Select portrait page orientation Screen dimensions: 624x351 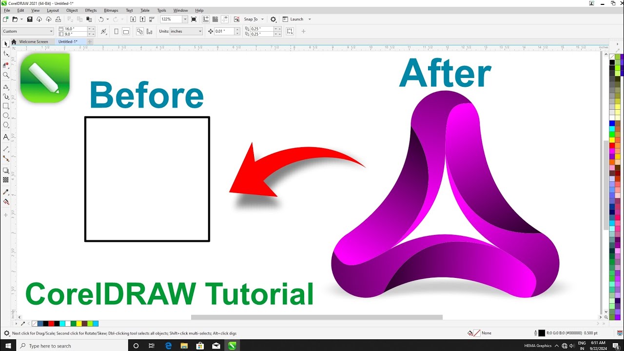click(x=116, y=31)
